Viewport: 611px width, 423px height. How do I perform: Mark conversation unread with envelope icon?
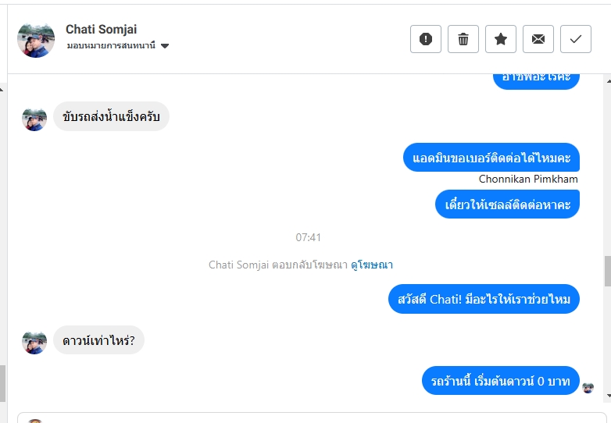[538, 39]
